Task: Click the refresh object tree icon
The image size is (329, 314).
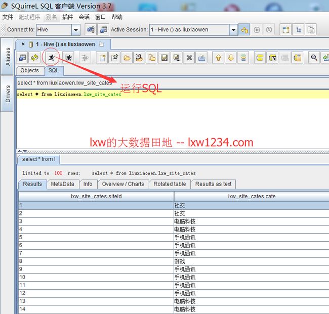Action: click(x=34, y=58)
